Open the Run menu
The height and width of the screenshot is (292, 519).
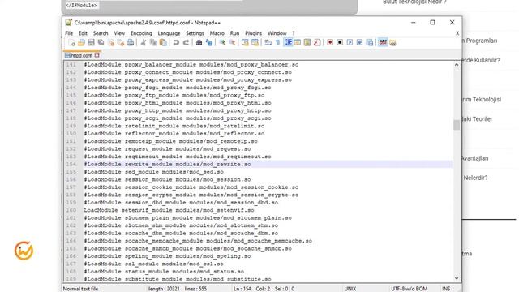pyautogui.click(x=234, y=33)
